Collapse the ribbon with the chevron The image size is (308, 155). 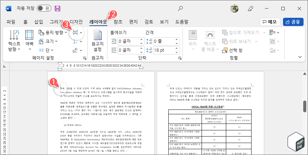point(300,57)
